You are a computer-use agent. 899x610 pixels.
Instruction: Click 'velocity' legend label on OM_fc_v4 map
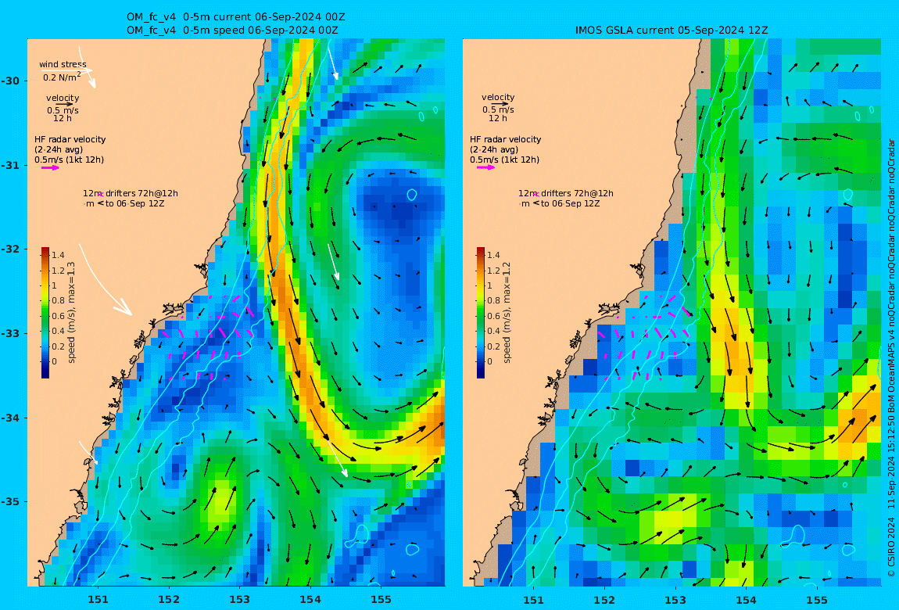(63, 98)
